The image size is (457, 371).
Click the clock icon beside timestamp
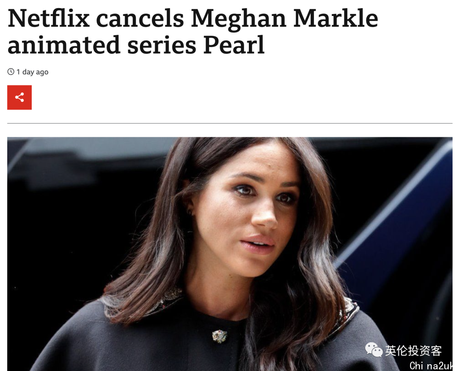[x=11, y=72]
